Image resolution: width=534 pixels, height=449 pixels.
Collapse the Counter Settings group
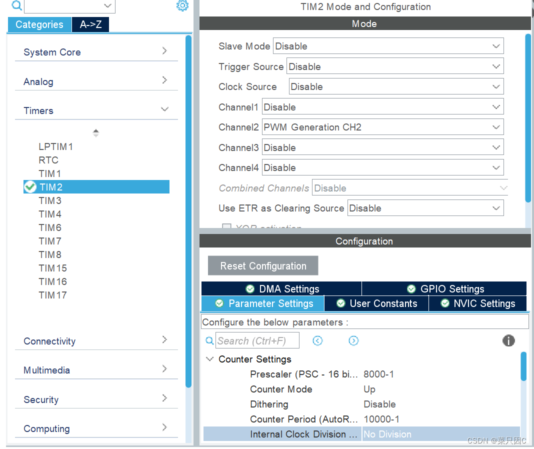pos(210,359)
